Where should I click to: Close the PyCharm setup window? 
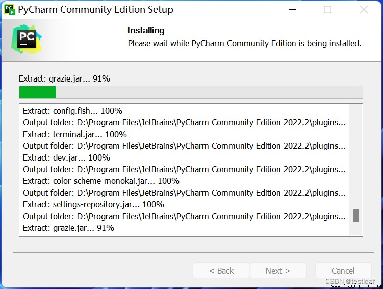tap(364, 10)
